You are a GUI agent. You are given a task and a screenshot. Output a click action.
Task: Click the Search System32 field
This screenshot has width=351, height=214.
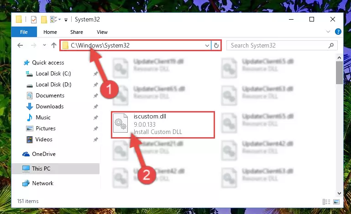[282, 46]
